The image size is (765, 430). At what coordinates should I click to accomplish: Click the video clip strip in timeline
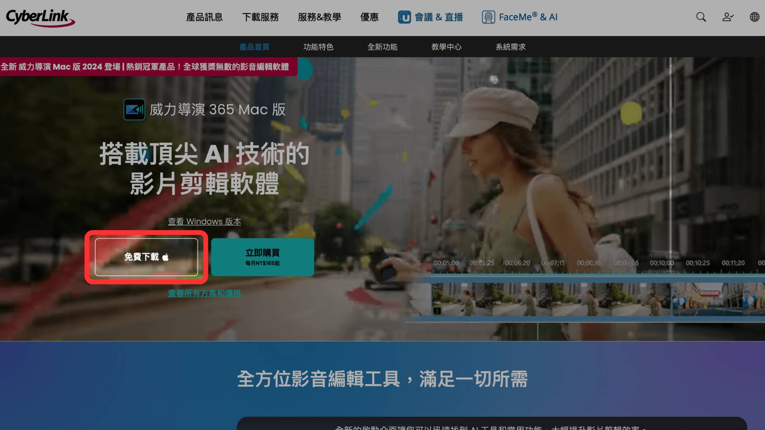586,299
